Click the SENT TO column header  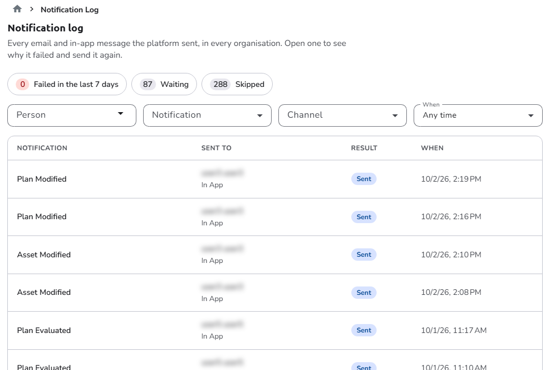217,148
